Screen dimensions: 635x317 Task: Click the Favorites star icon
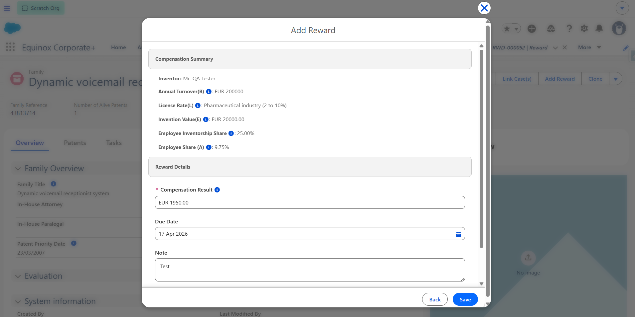[x=507, y=29]
